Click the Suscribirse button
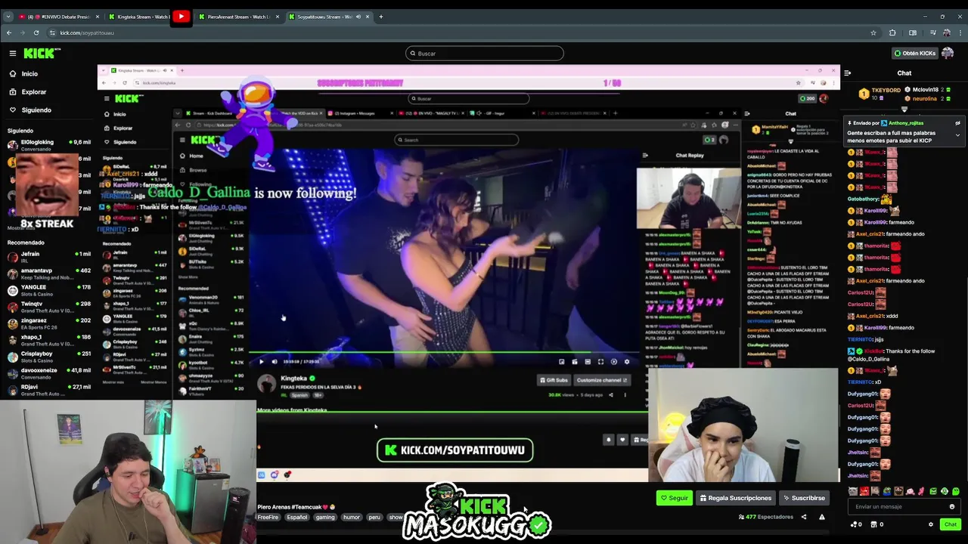The height and width of the screenshot is (544, 968). [x=804, y=498]
